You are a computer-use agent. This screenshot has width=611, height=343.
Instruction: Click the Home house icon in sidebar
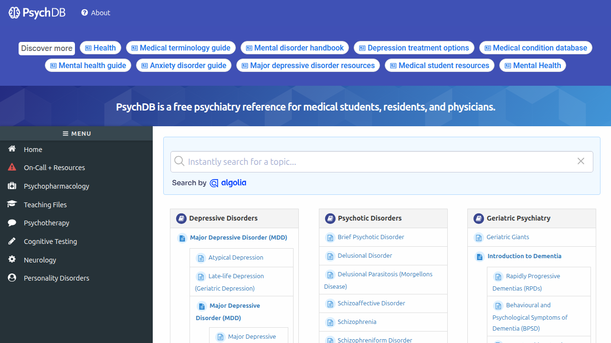coord(12,149)
